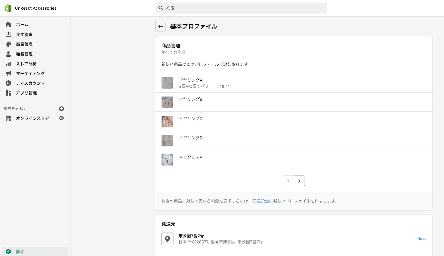
Task: Select the イヤリングA product name
Action: 191,80
